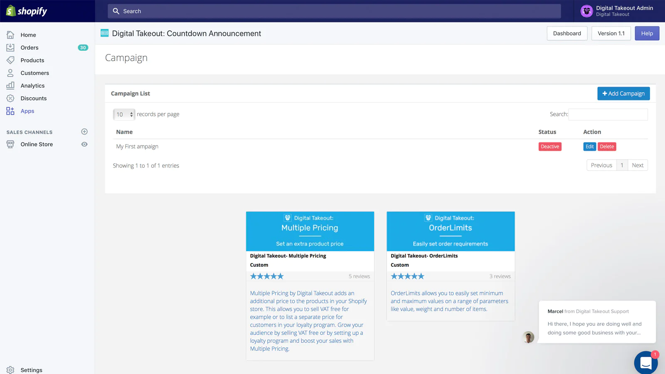Click the Multiple Pricing star rating
This screenshot has width=665, height=374.
pyautogui.click(x=267, y=276)
